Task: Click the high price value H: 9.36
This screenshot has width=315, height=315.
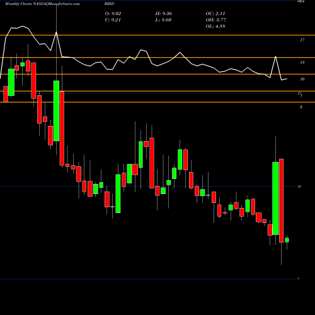Action: click(x=164, y=14)
